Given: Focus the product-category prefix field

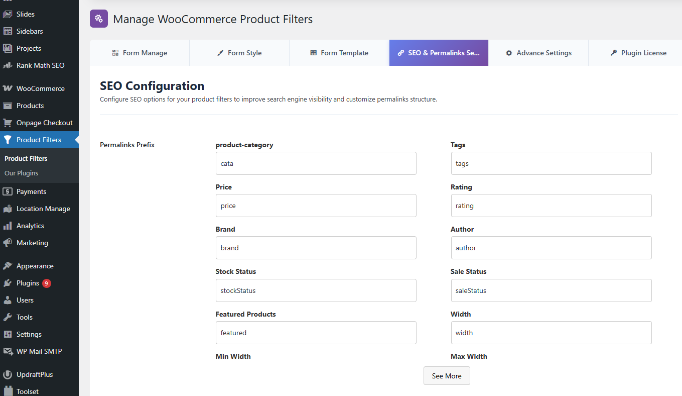Looking at the screenshot, I should 316,163.
